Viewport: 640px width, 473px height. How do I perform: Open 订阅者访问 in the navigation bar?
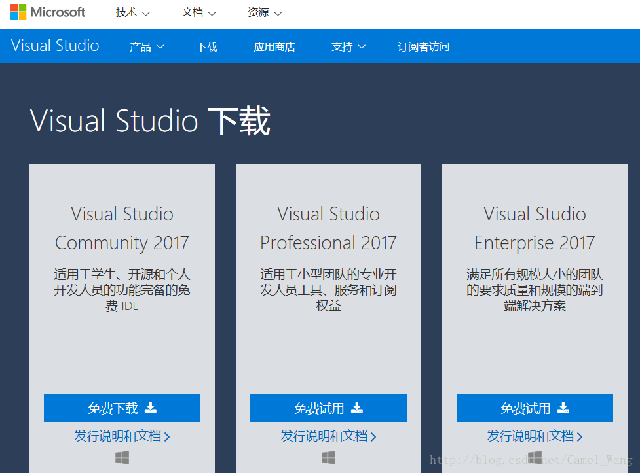(423, 47)
